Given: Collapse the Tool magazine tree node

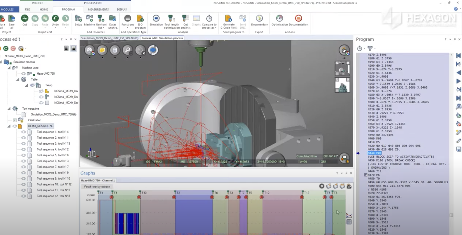Looking at the screenshot, I should tap(9, 109).
